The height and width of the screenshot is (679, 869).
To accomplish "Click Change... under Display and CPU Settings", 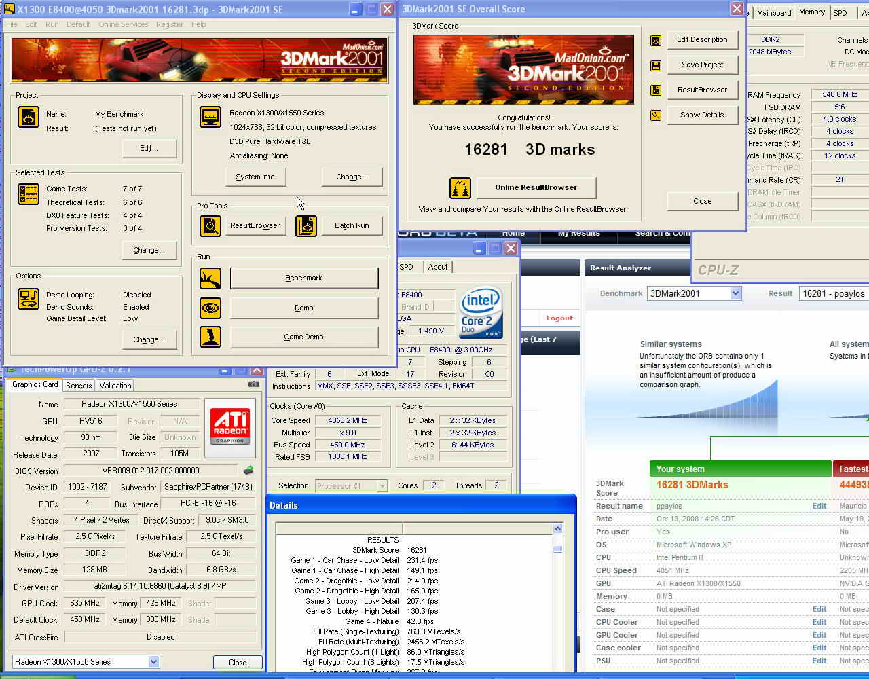I will [352, 177].
